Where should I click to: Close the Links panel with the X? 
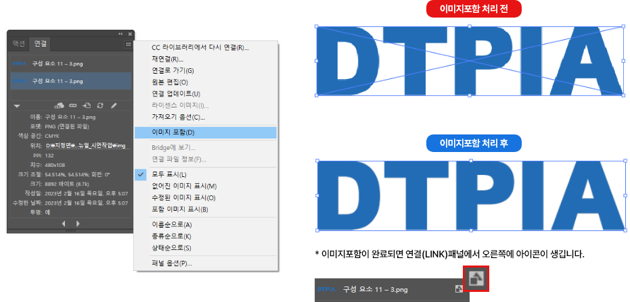click(x=130, y=34)
